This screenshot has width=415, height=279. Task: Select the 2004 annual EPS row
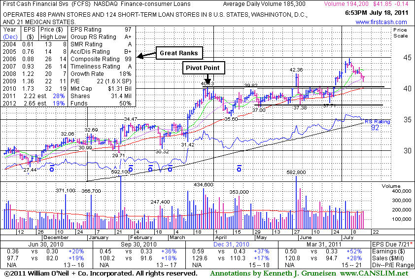point(35,44)
